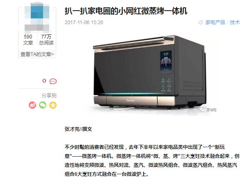Click the tag icon beside 家电产品
The height and width of the screenshot is (184, 245).
[x=200, y=22]
